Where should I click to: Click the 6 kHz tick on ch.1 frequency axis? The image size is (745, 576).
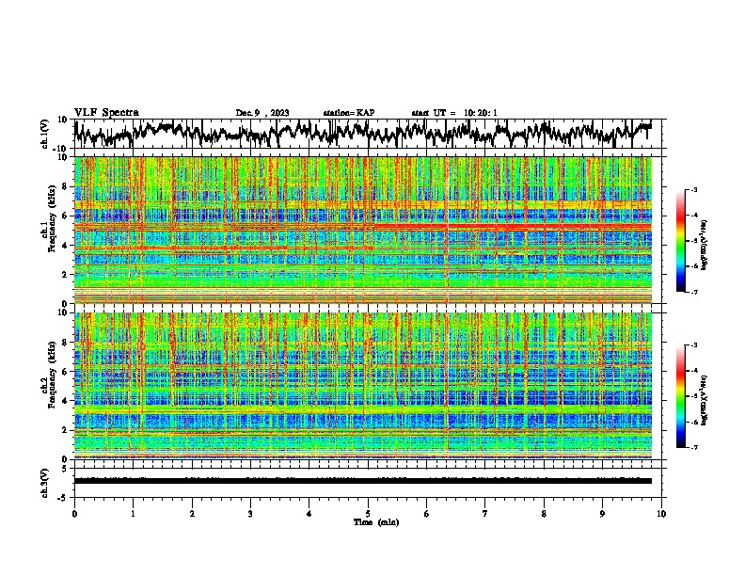(66, 216)
